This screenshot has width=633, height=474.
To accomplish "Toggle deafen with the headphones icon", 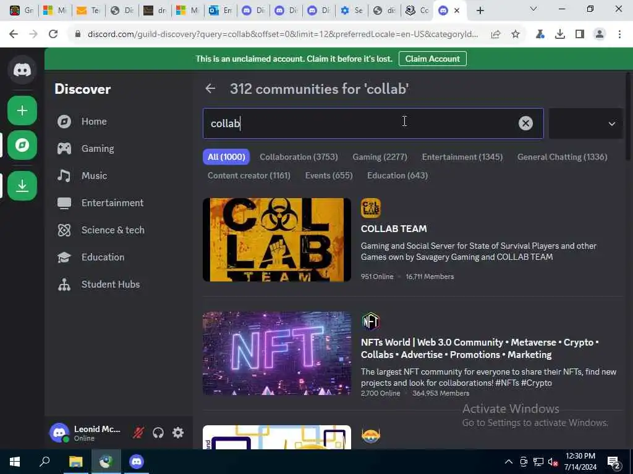I will [x=158, y=433].
